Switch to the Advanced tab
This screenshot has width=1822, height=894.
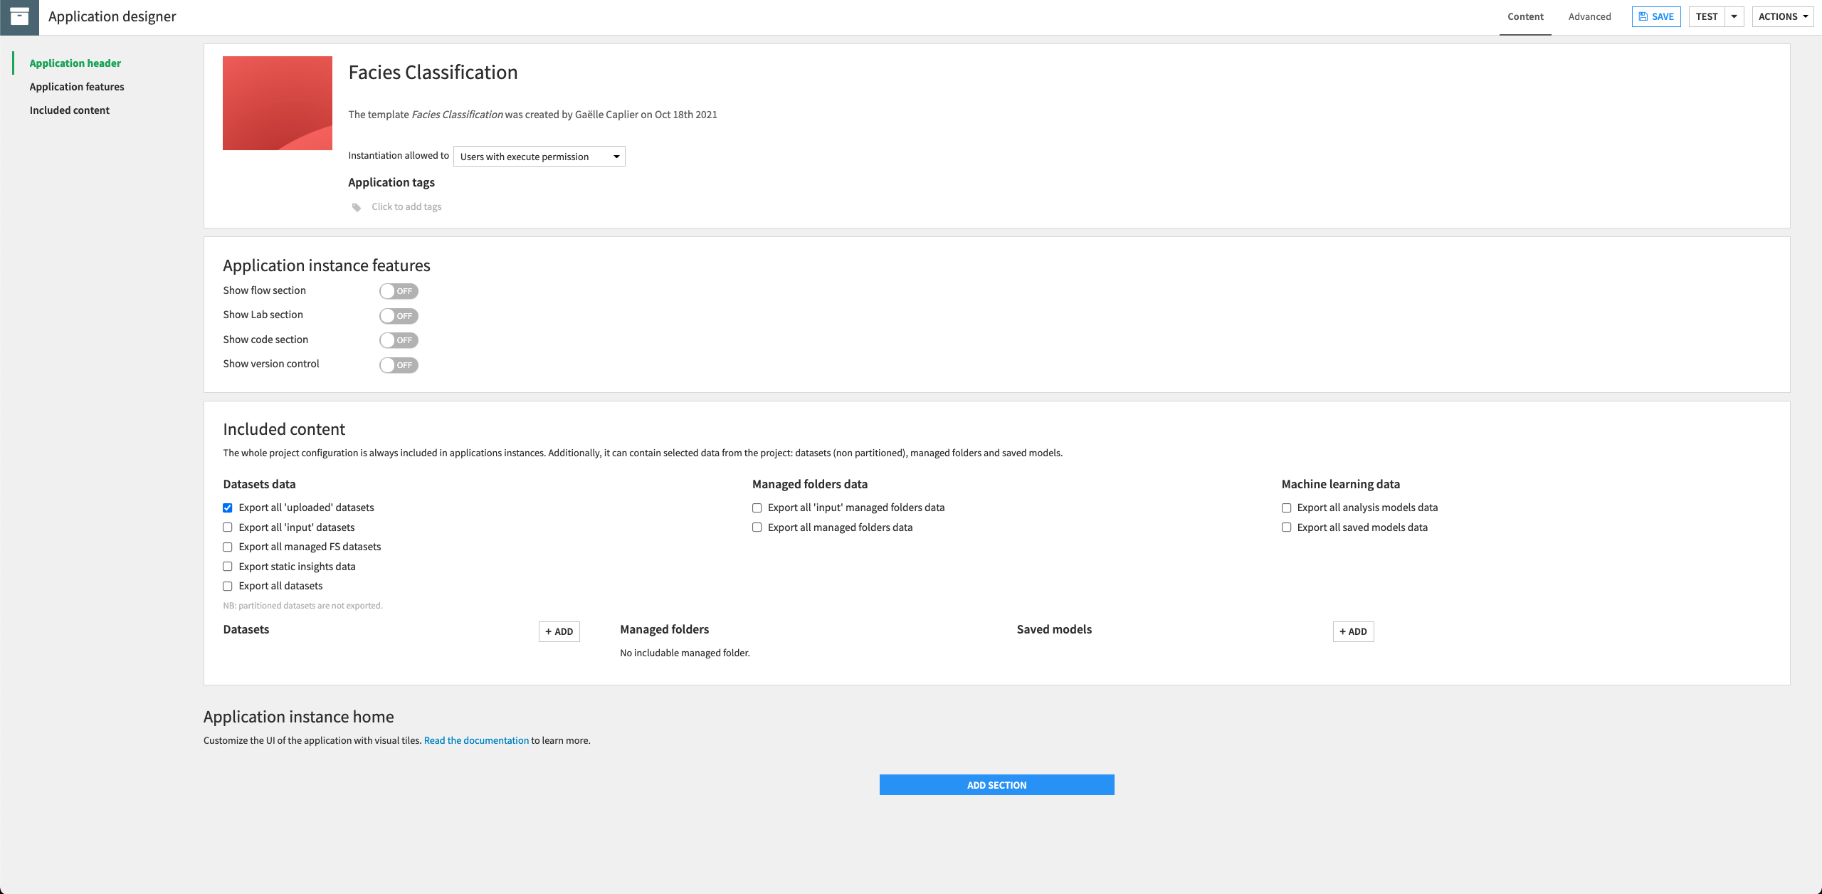(x=1589, y=16)
